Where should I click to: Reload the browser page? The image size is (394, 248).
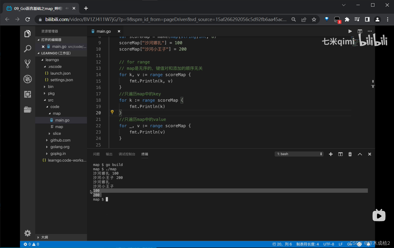(28, 19)
